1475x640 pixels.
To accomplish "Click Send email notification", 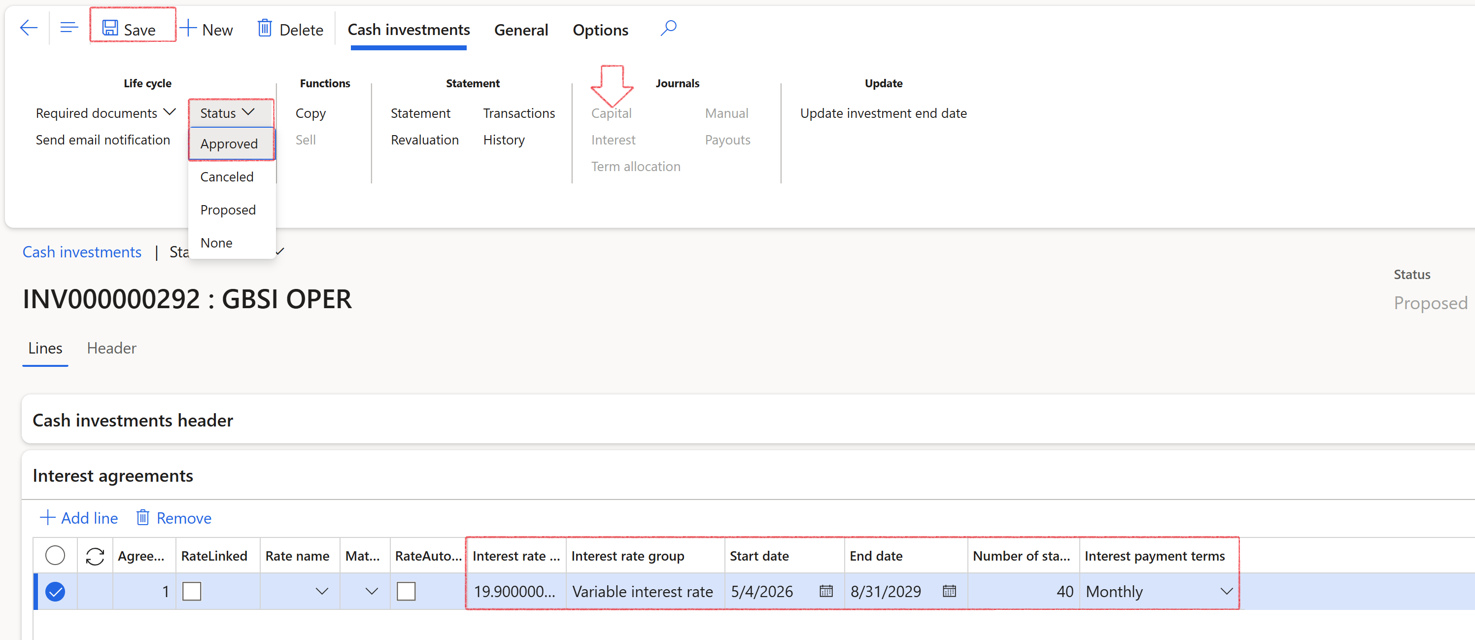I will [x=103, y=140].
